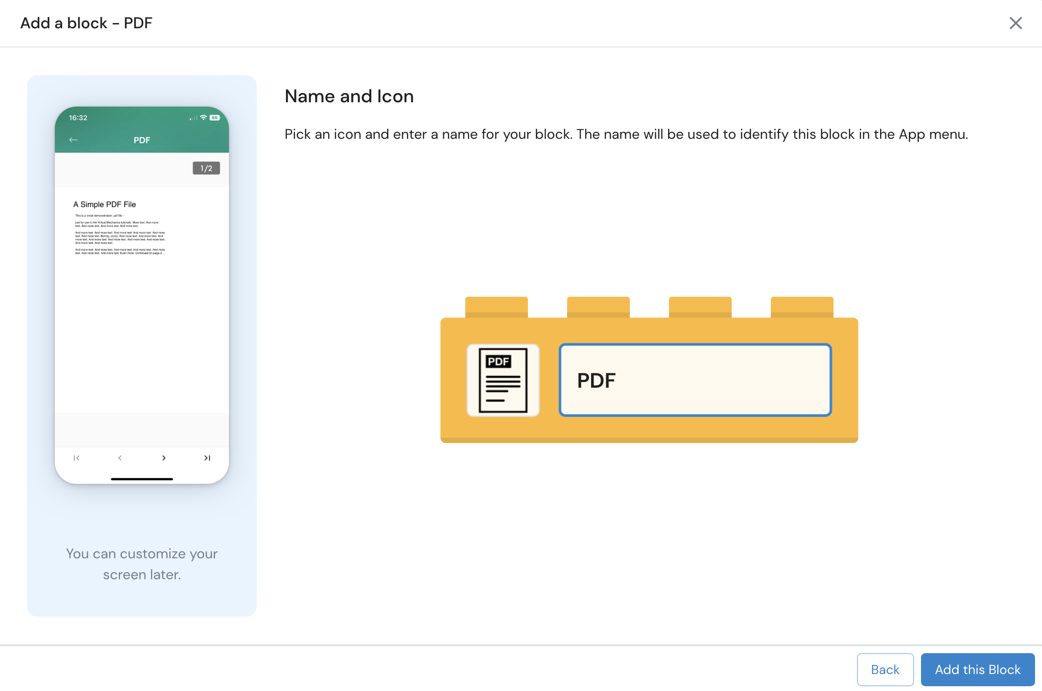Click the phone home indicator bar
The image size is (1042, 691).
tap(141, 479)
